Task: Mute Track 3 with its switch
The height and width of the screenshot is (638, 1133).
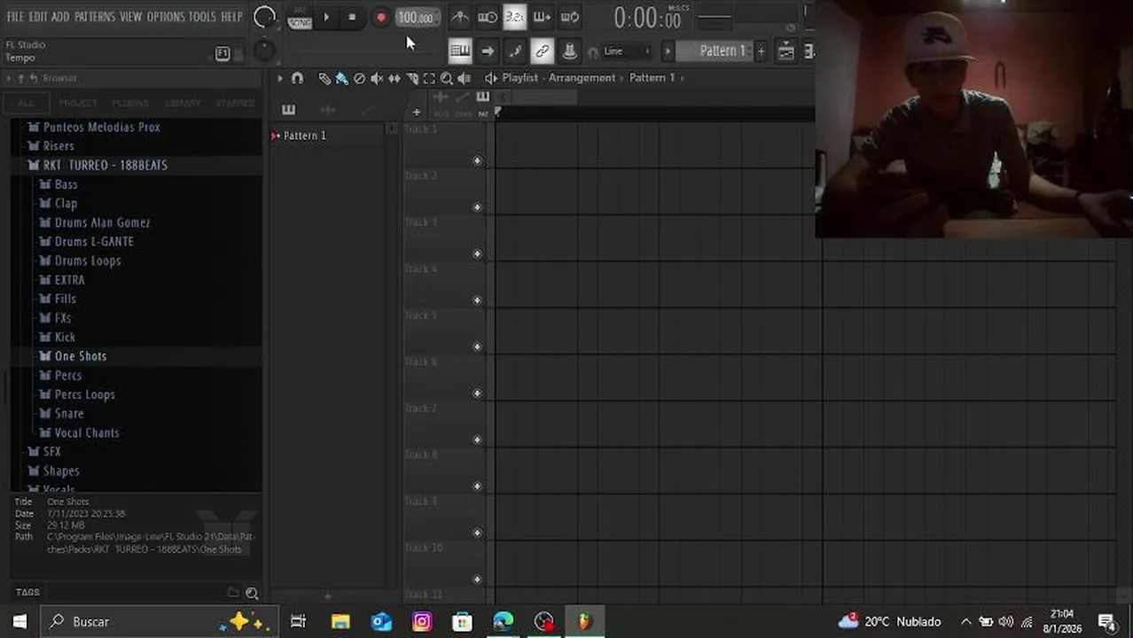Action: tap(477, 254)
